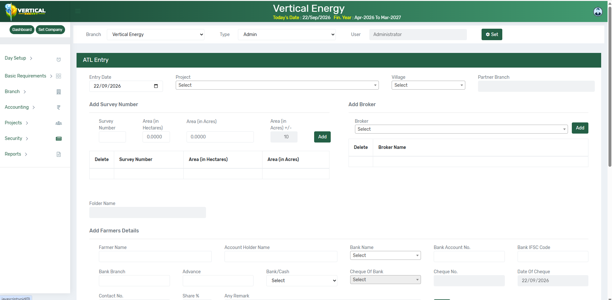Click the Bank IFSC Code field

tap(553, 257)
